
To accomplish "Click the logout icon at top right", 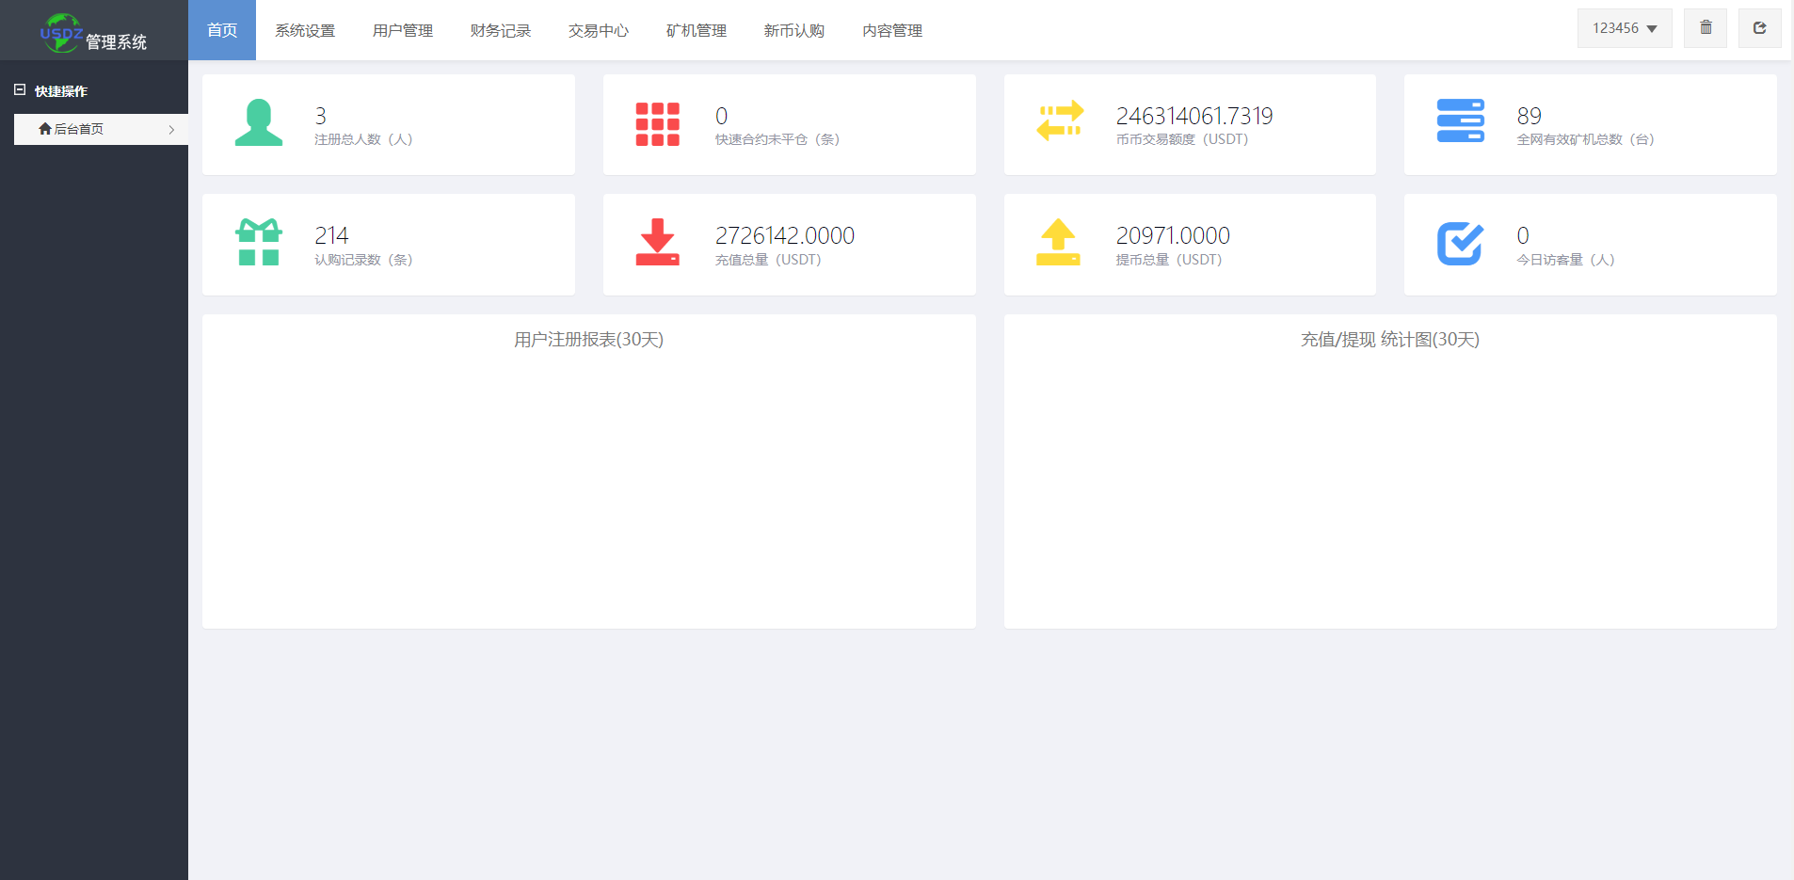I will click(1759, 27).
